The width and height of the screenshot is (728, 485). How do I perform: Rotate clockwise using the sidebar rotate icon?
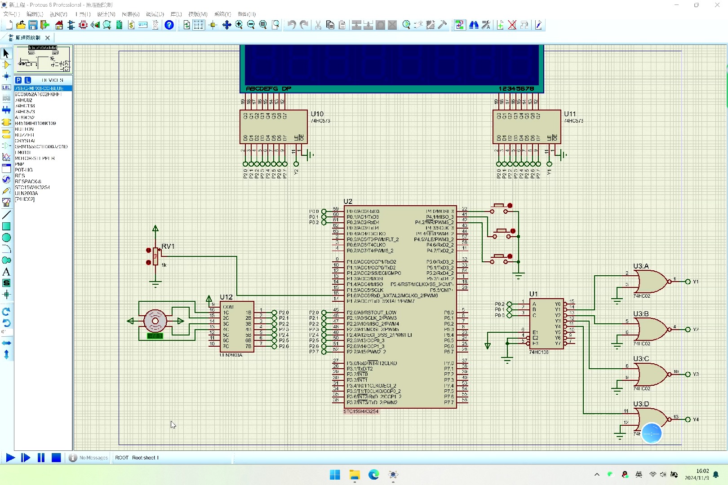tap(6, 312)
